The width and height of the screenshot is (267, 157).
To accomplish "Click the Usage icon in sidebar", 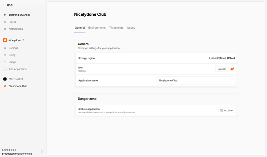I will coord(5,62).
